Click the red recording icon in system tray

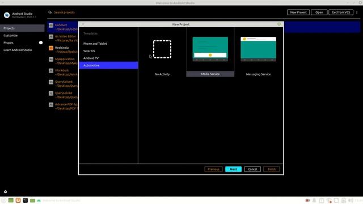[x=307, y=201]
